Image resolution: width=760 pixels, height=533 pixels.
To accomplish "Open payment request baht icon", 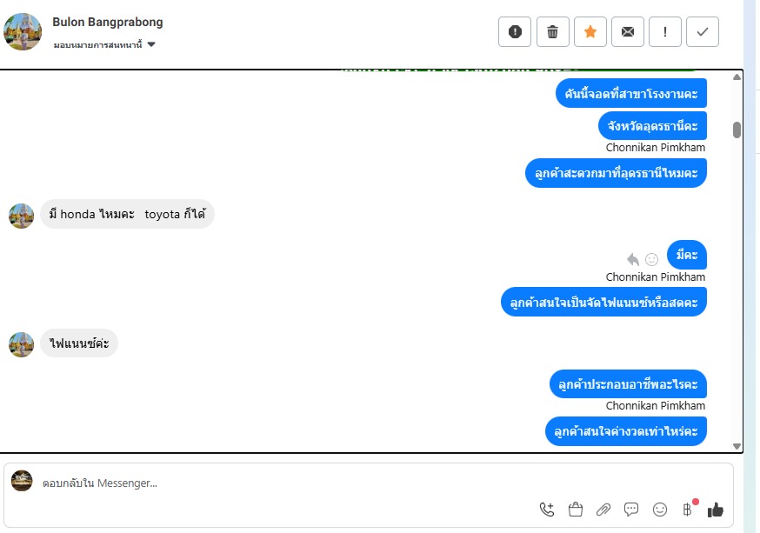I will [x=687, y=510].
